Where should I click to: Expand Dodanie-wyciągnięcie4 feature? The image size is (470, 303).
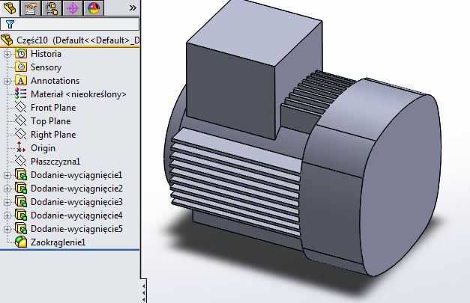point(7,215)
